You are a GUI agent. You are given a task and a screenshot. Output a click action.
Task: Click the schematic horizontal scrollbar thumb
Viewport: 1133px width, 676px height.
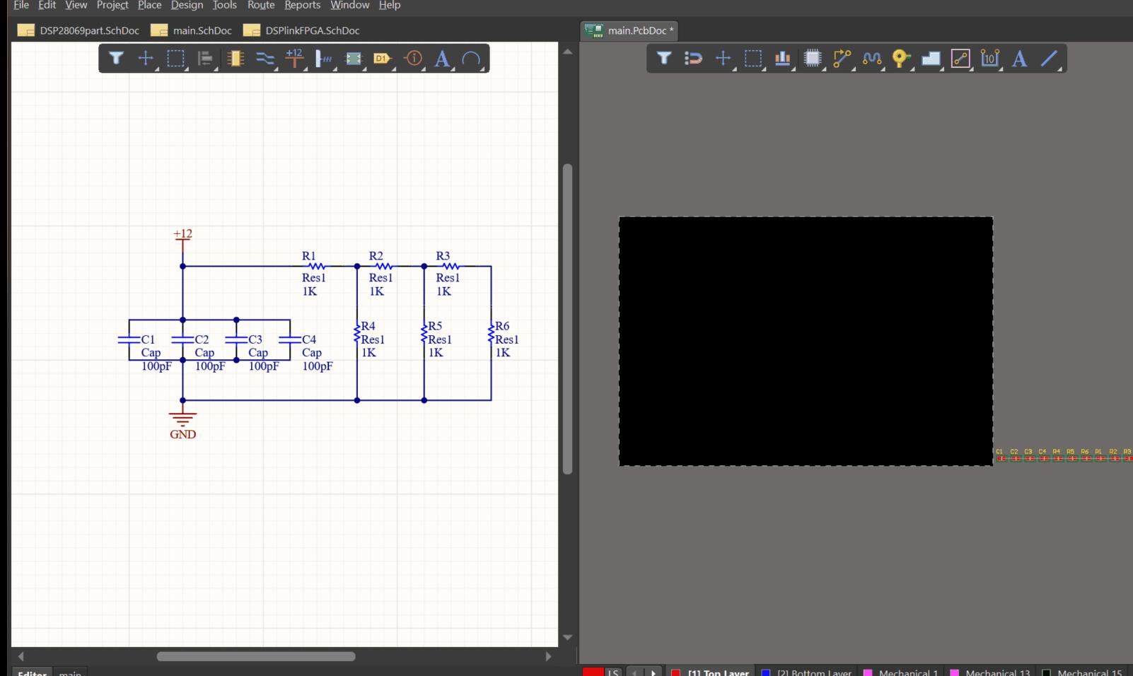pyautogui.click(x=255, y=656)
